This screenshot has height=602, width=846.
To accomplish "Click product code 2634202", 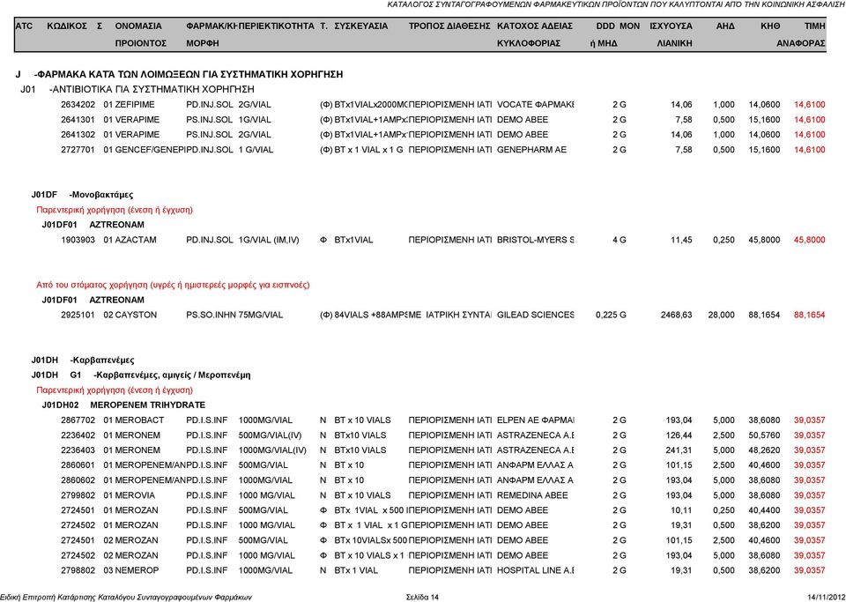I will pyautogui.click(x=78, y=105).
